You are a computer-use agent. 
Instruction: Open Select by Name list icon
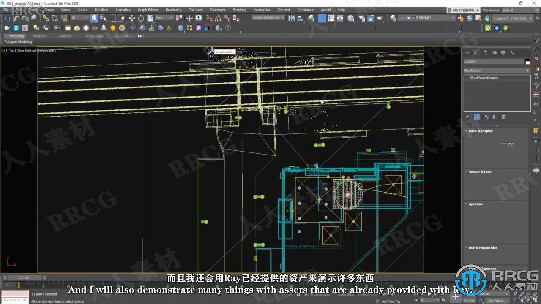coord(103,18)
